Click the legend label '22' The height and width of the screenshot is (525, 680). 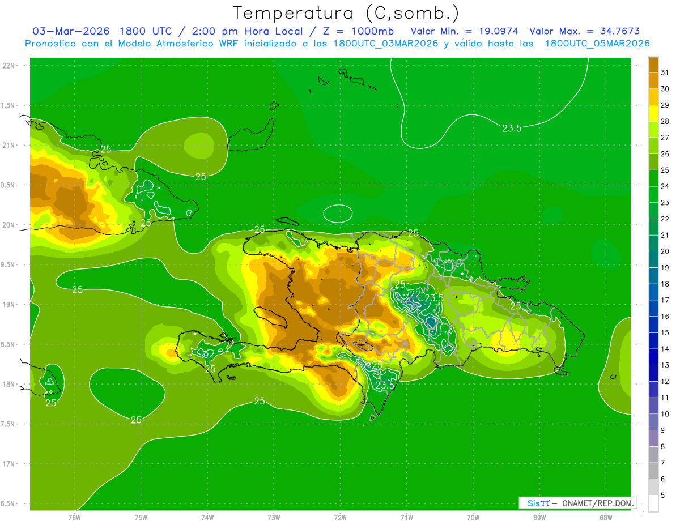tap(665, 219)
